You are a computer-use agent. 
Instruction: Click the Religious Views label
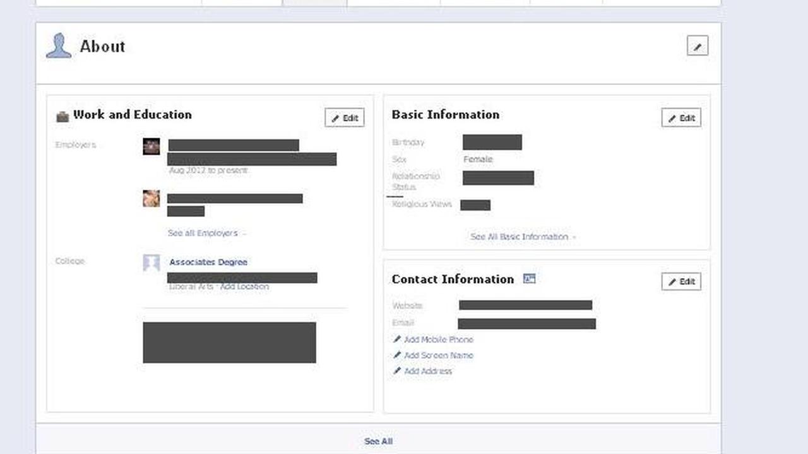(x=422, y=204)
